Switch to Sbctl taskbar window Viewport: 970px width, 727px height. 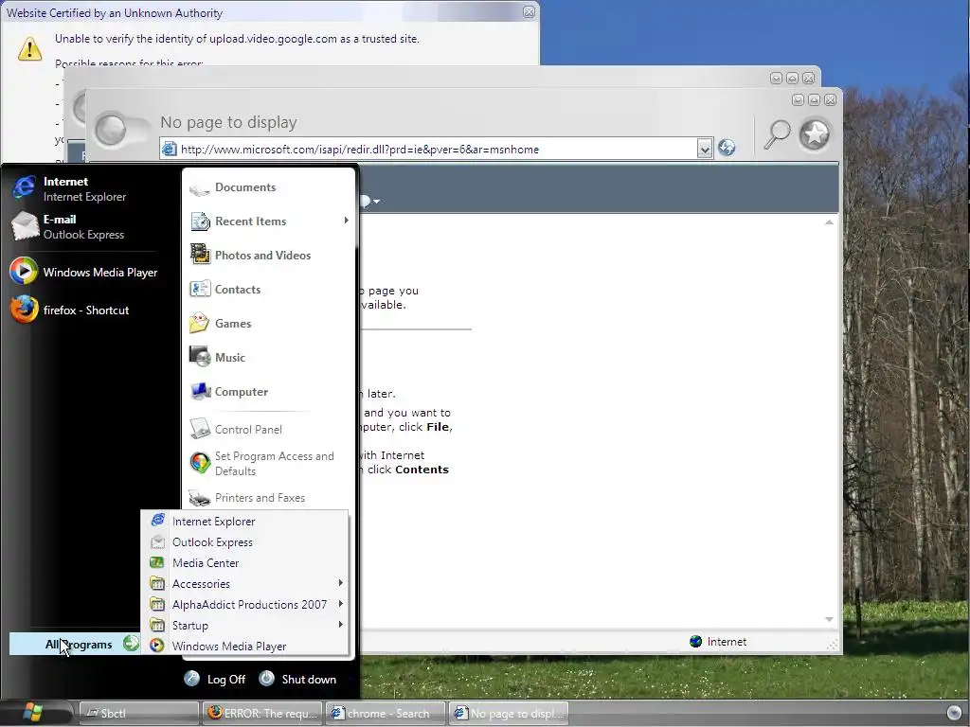[x=139, y=714]
